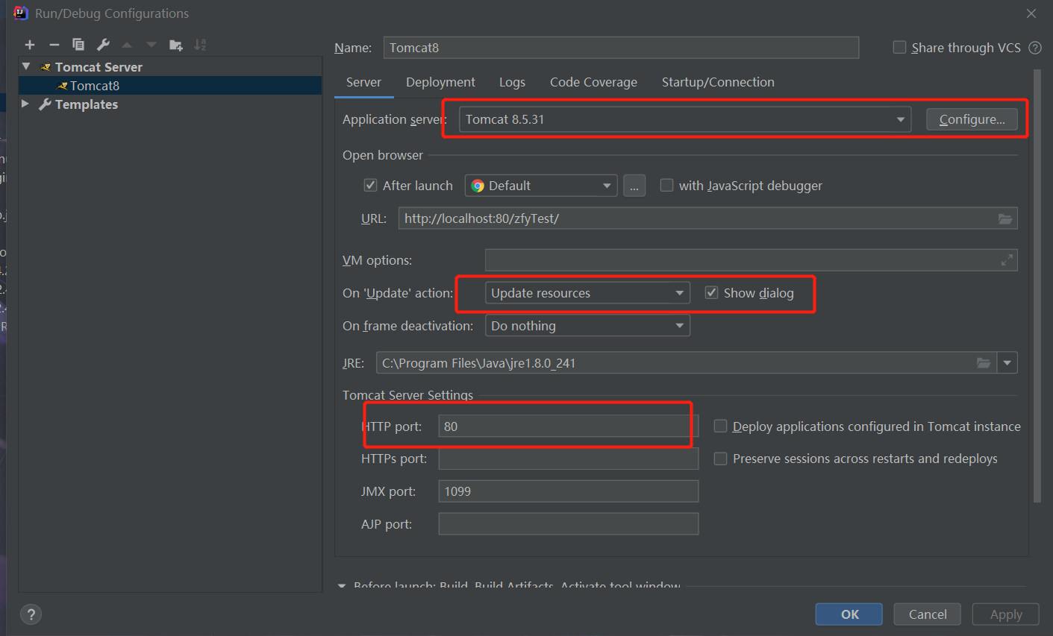Click JMX port field with 1099
Viewport: 1053px width, 636px height.
click(x=569, y=491)
